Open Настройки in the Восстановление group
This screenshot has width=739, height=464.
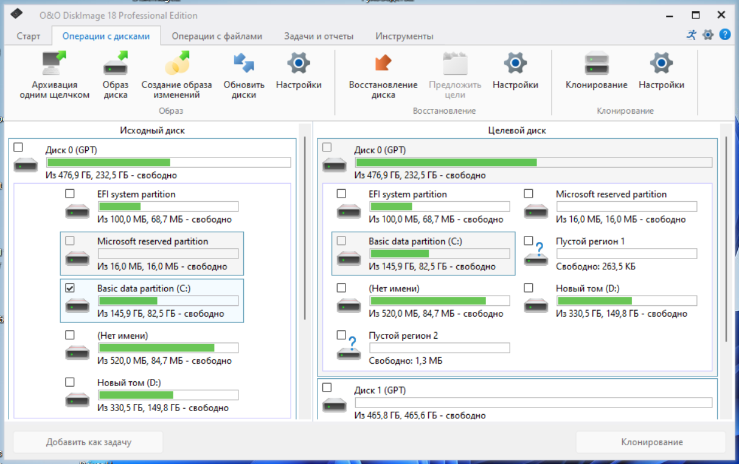tap(515, 71)
